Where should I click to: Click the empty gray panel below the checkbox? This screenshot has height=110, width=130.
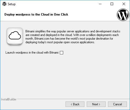pyautogui.click(x=65, y=76)
